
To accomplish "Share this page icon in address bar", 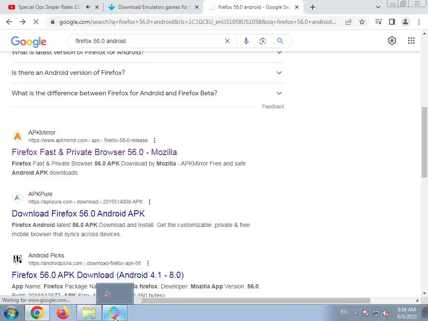I will pyautogui.click(x=349, y=22).
